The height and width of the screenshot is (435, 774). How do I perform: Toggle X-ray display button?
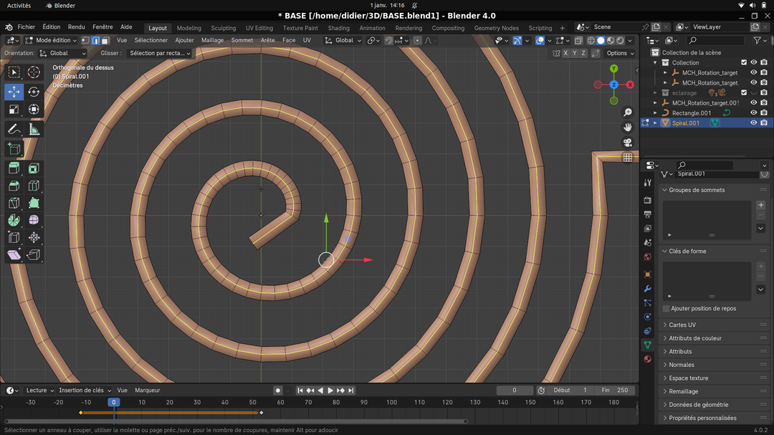coord(578,40)
